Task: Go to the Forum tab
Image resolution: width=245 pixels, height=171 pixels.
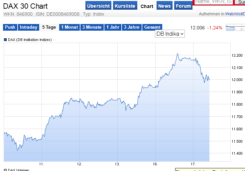Action: [x=183, y=6]
